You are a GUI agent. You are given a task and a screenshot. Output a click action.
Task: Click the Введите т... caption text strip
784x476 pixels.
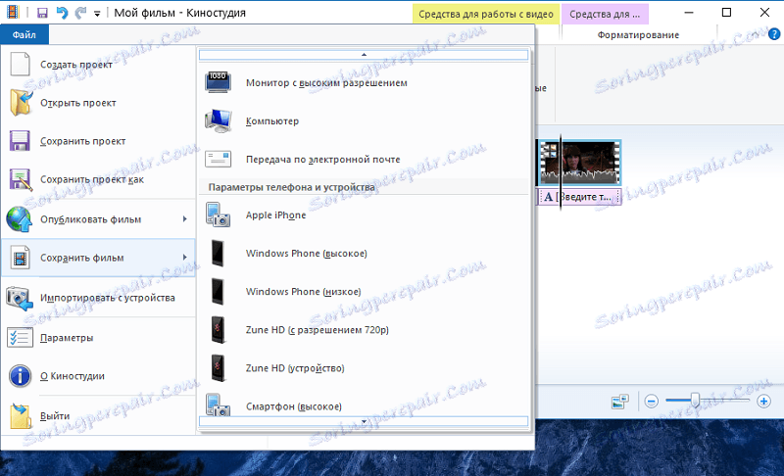tap(580, 197)
